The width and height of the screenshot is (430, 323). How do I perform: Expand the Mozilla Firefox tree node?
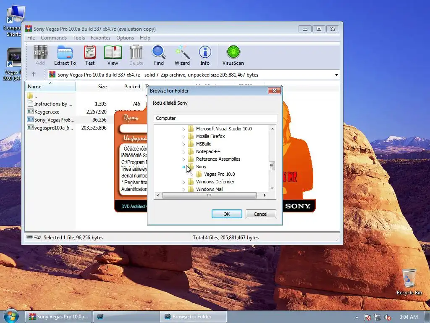coord(184,137)
